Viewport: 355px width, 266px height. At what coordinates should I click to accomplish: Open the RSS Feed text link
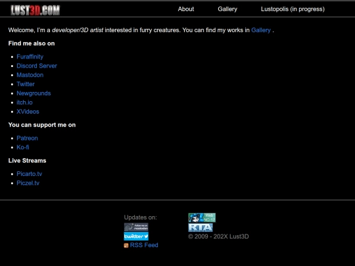144,245
